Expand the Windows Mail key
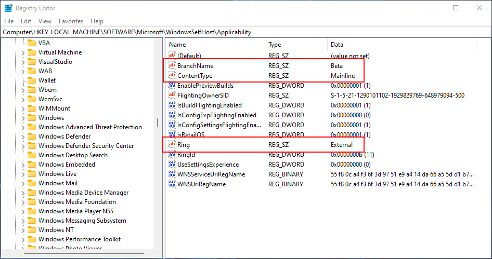This screenshot has height=259, width=492. click(x=23, y=184)
